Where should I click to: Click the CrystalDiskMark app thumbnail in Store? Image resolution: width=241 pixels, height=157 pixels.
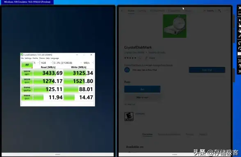[x=175, y=26]
